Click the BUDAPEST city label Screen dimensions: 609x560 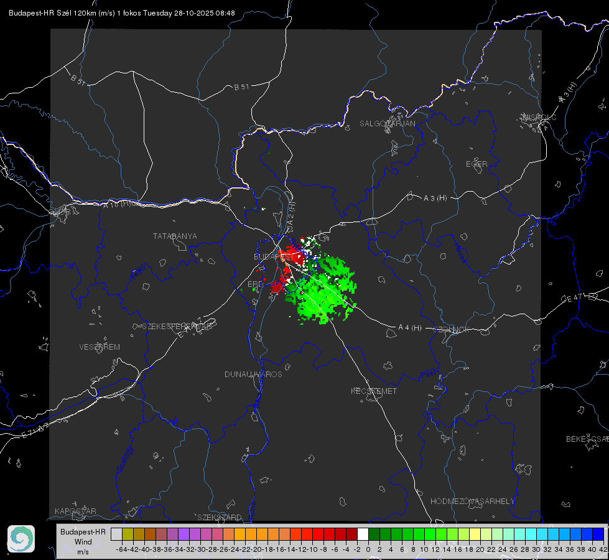click(273, 256)
